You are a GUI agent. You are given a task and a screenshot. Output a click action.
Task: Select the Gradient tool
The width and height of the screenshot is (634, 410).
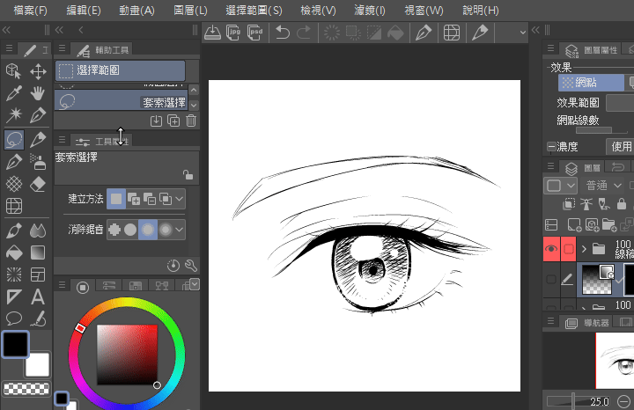[38, 253]
